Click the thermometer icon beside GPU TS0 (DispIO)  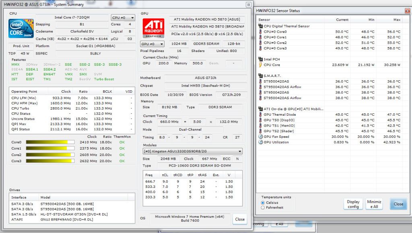point(260,120)
